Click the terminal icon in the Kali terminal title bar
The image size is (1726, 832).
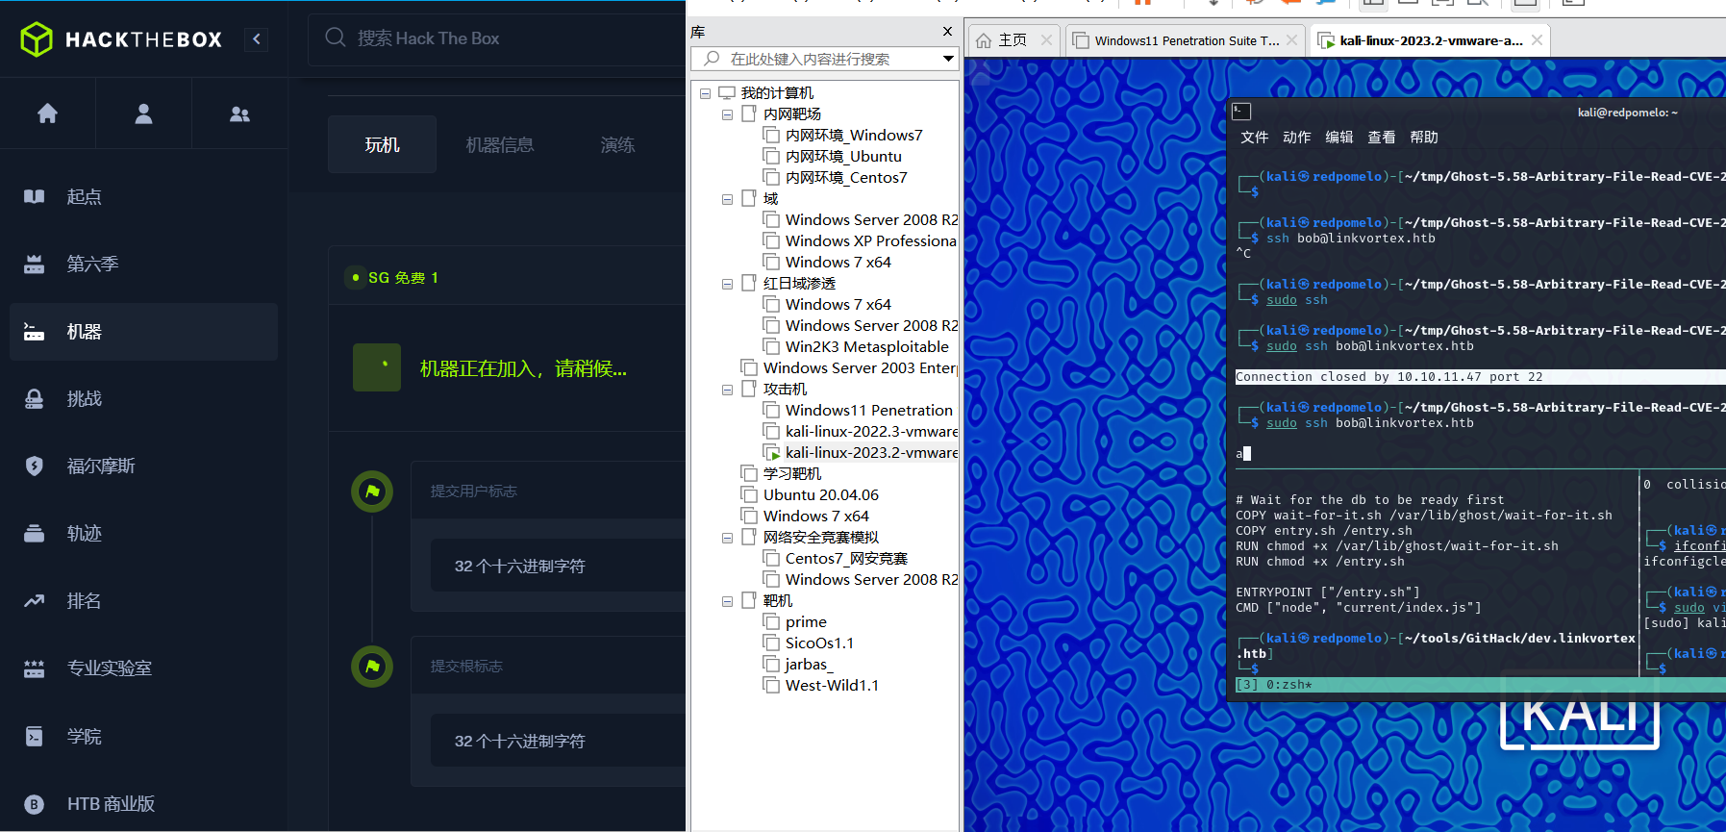[1241, 112]
